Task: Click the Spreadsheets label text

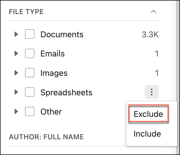Action: coord(66,92)
